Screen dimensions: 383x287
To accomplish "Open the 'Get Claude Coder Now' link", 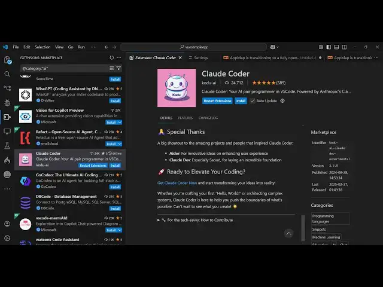I will point(177,183).
